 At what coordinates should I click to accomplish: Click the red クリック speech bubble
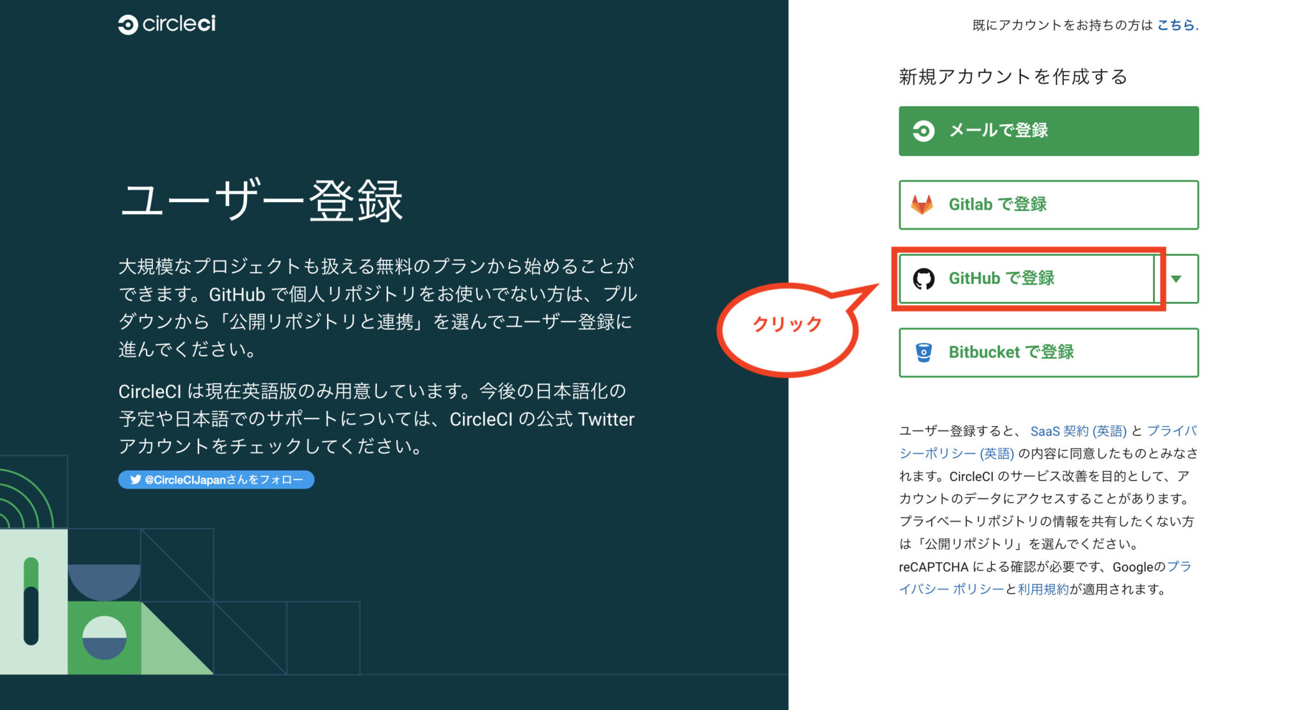pos(787,324)
